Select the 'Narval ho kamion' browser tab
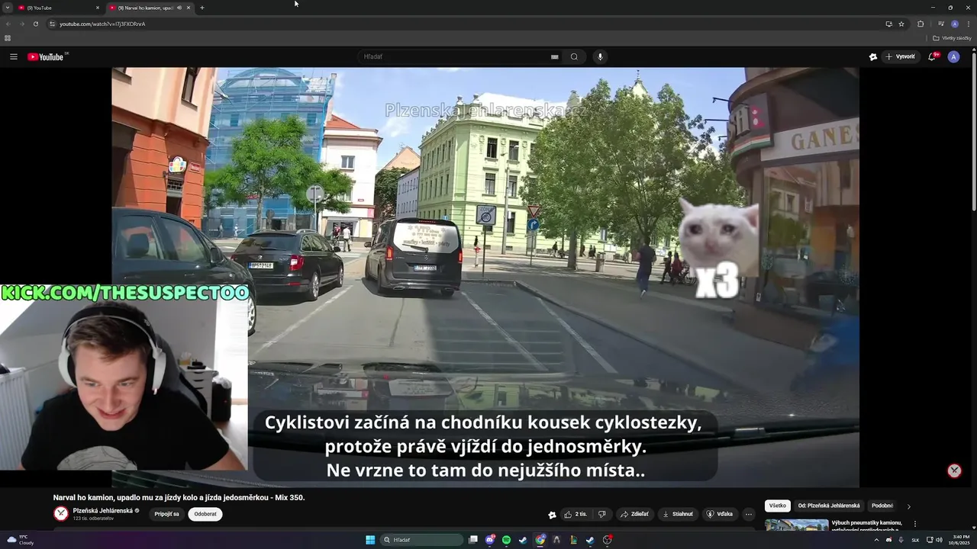Screen dimensions: 977x549 point(145,8)
